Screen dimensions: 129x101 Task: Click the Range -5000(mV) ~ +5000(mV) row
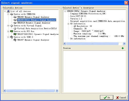pyautogui.click(x=89, y=31)
